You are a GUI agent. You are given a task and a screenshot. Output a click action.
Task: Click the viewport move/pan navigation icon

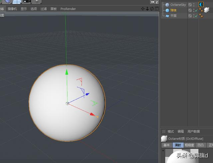[x=143, y=9]
